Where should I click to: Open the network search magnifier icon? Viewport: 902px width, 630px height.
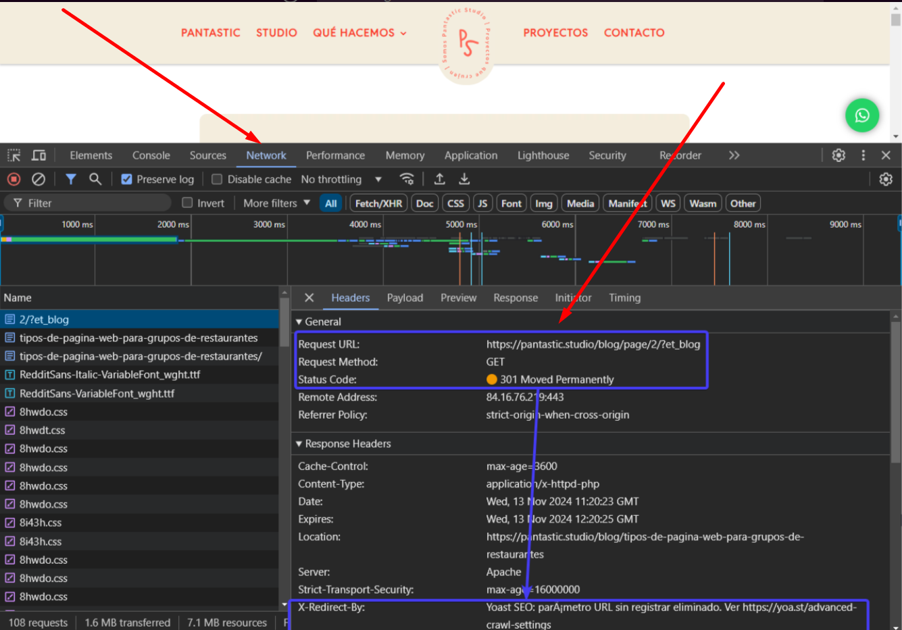click(95, 179)
